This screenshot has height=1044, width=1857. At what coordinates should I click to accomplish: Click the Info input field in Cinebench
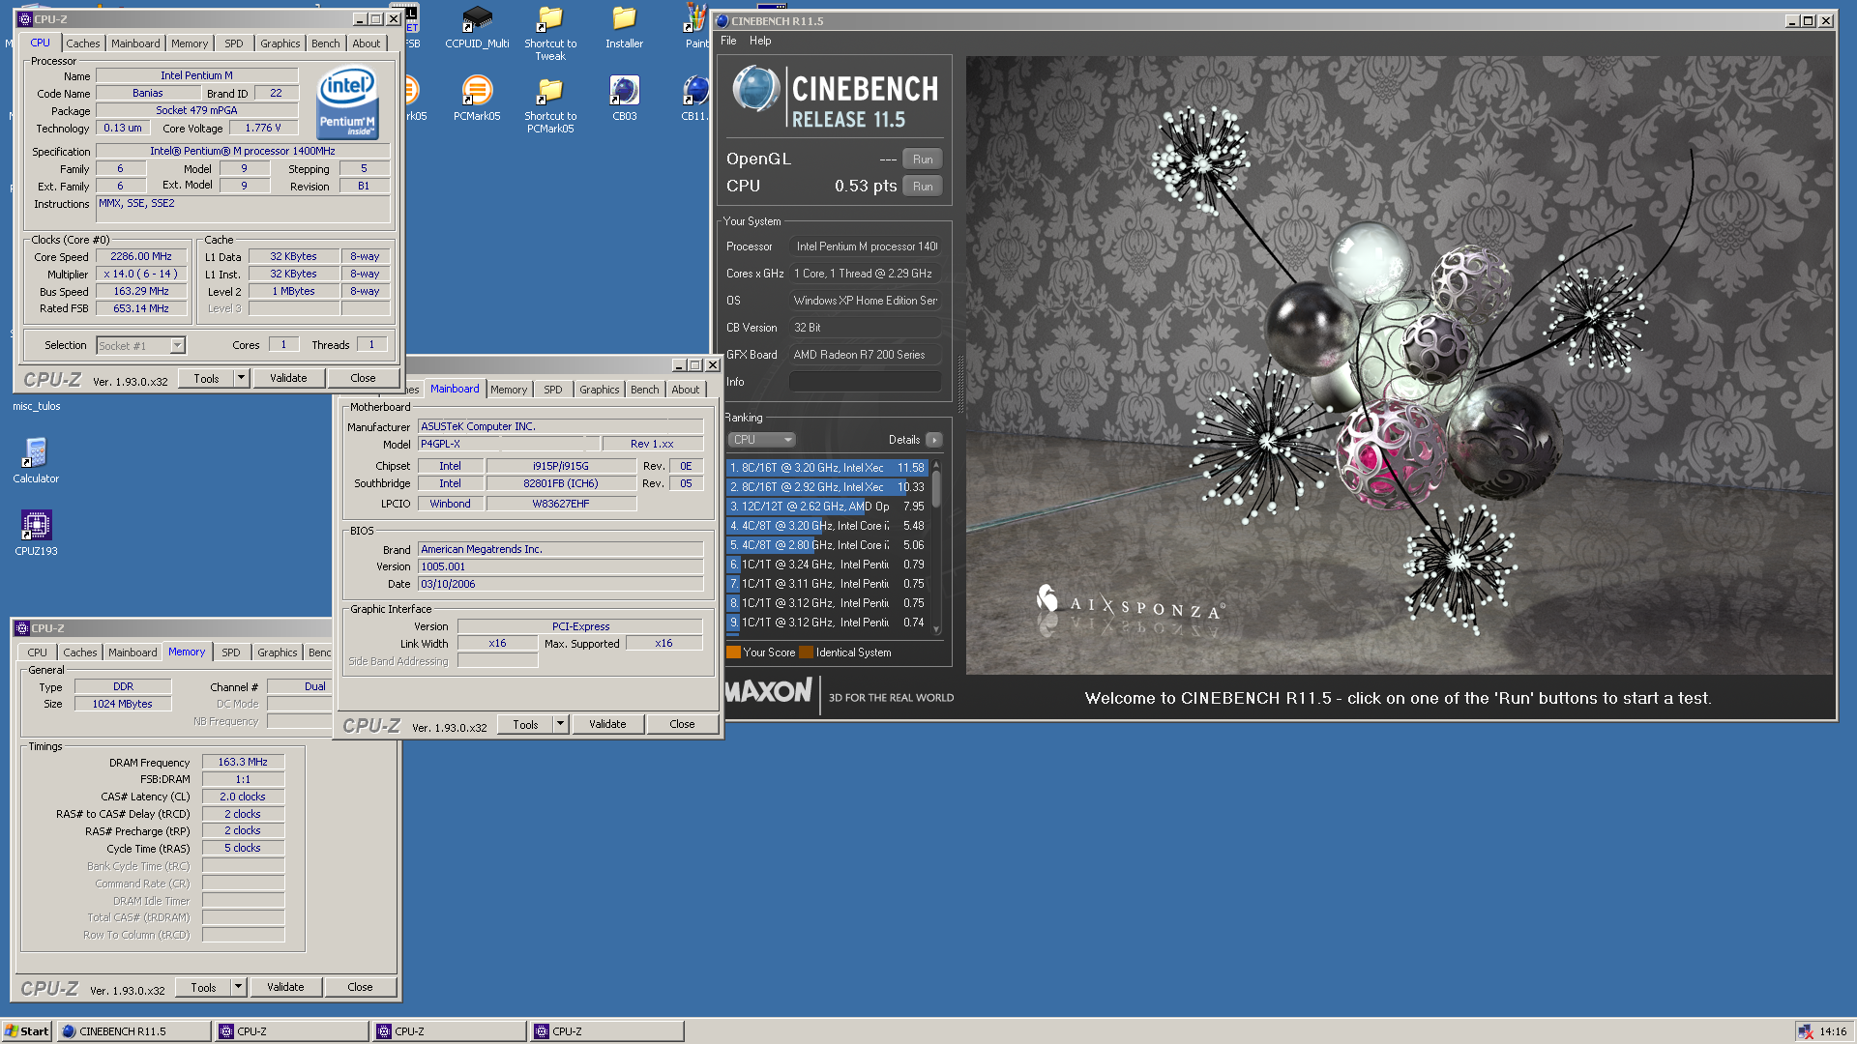tap(865, 382)
